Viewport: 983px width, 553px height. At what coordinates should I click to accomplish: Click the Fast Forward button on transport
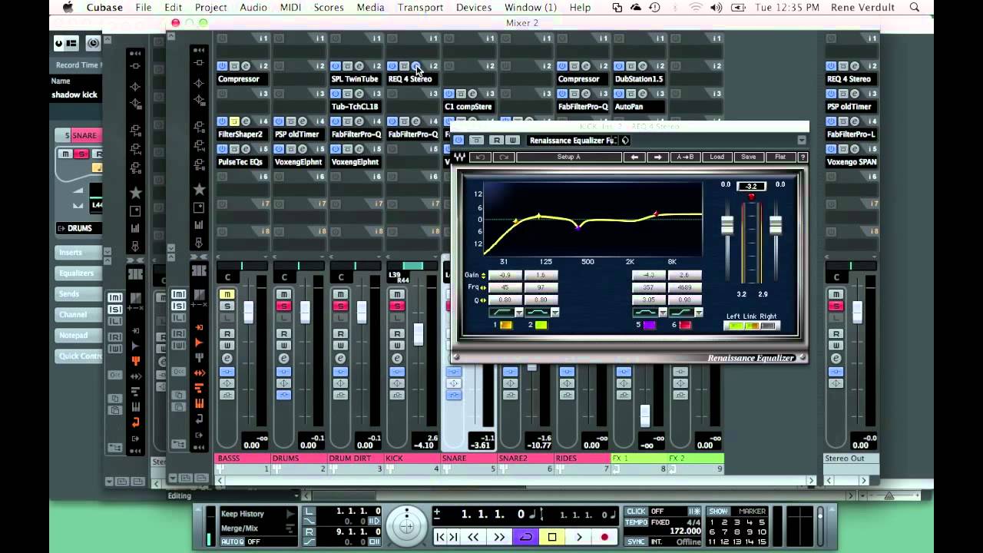(x=499, y=537)
